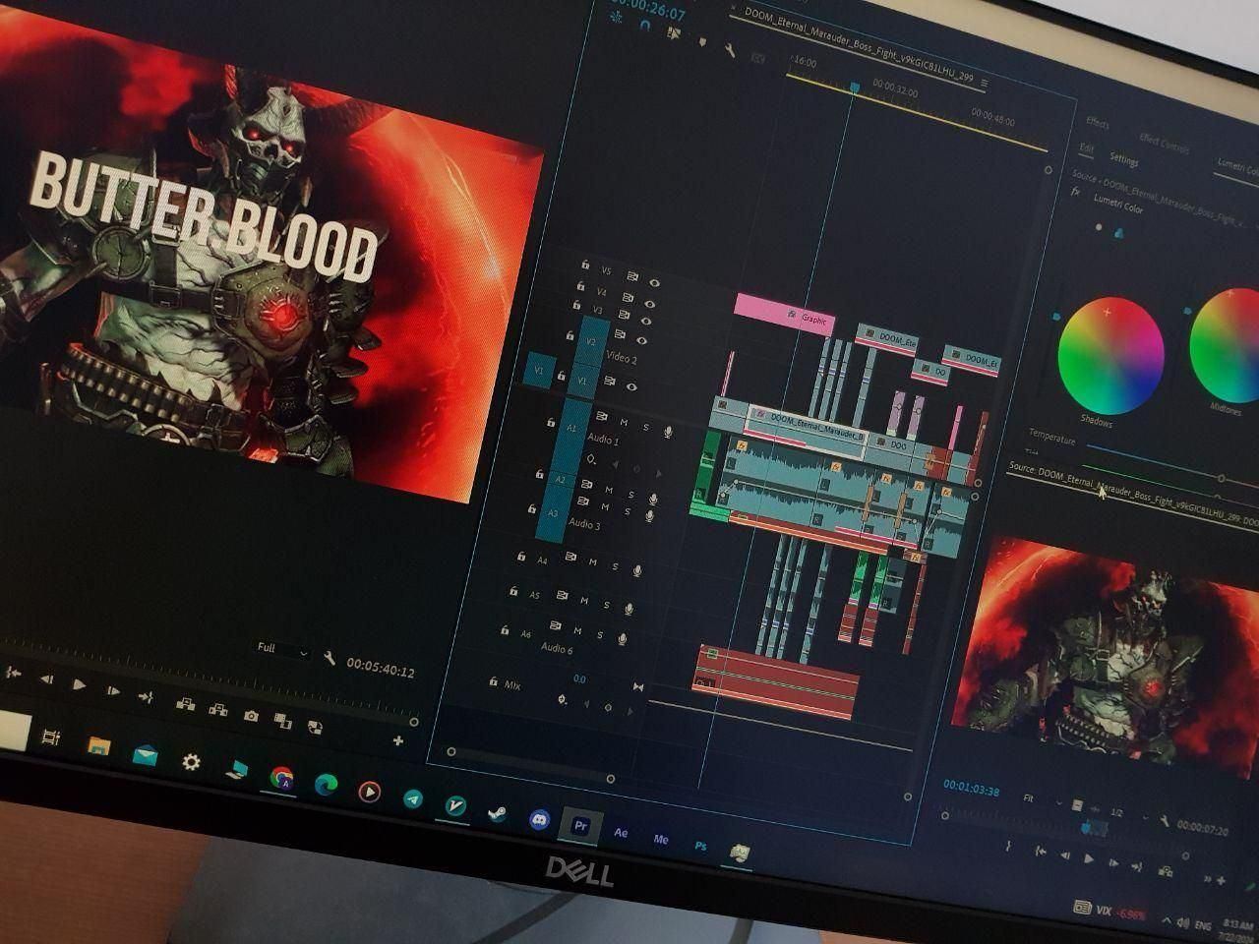Open Source monitor wrench settings
This screenshot has width=1259, height=944.
click(1165, 820)
